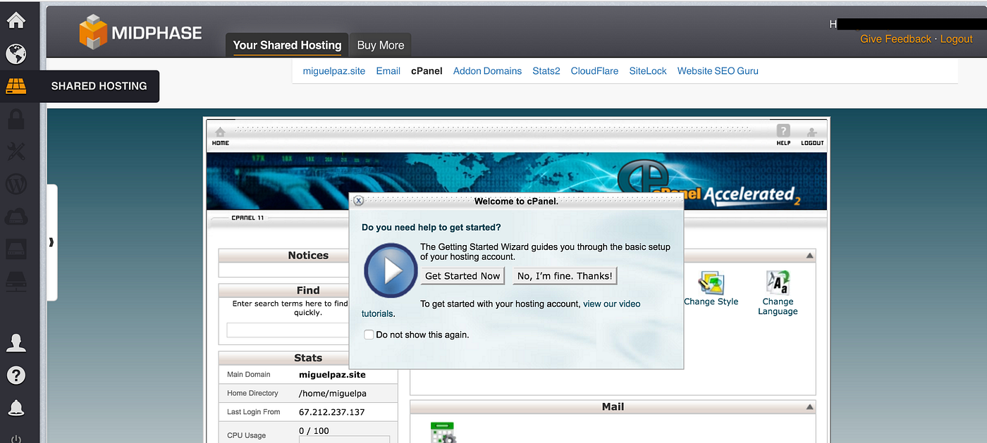Viewport: 987px width, 443px height.
Task: Open the mail icon under the Mail section
Action: pos(443,432)
